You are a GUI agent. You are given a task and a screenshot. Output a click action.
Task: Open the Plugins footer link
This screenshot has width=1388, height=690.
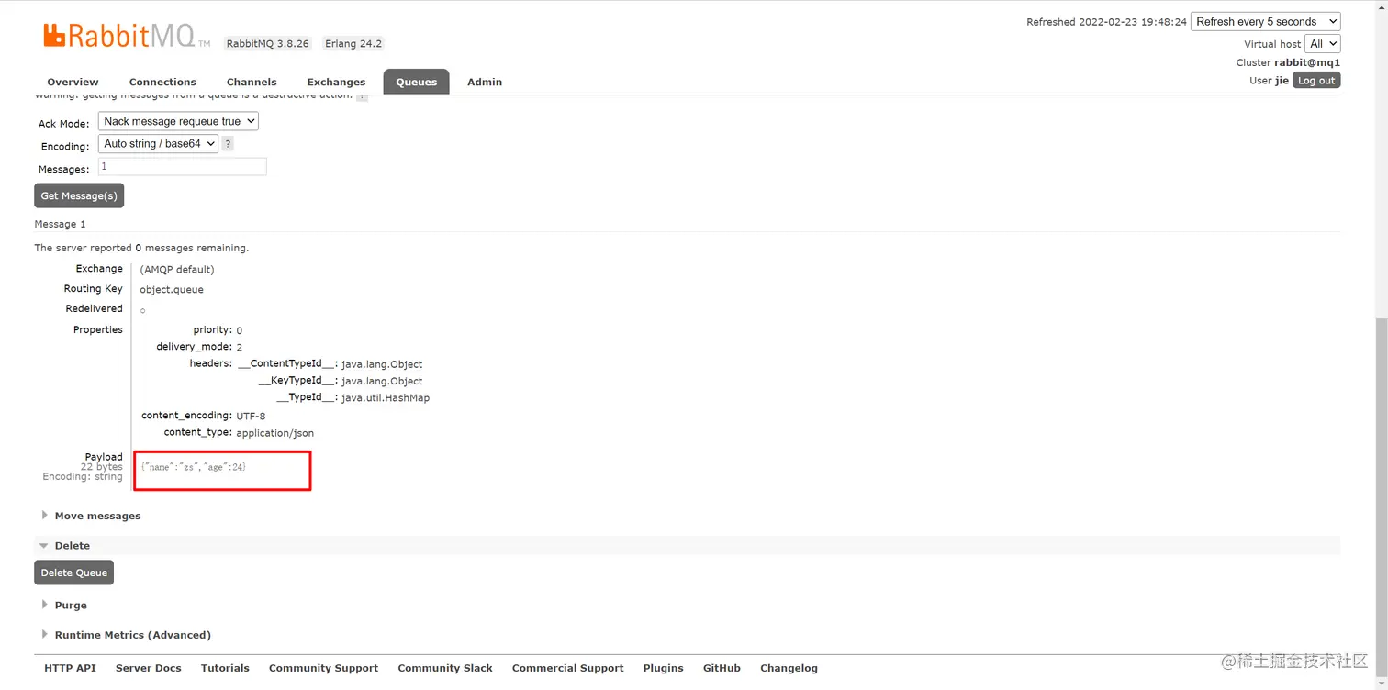click(663, 668)
